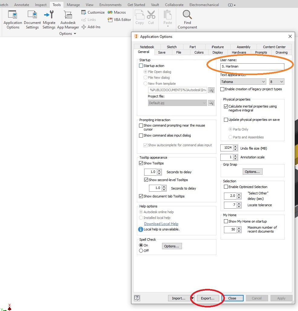
Task: Open the Assembly tab
Action: [243, 47]
